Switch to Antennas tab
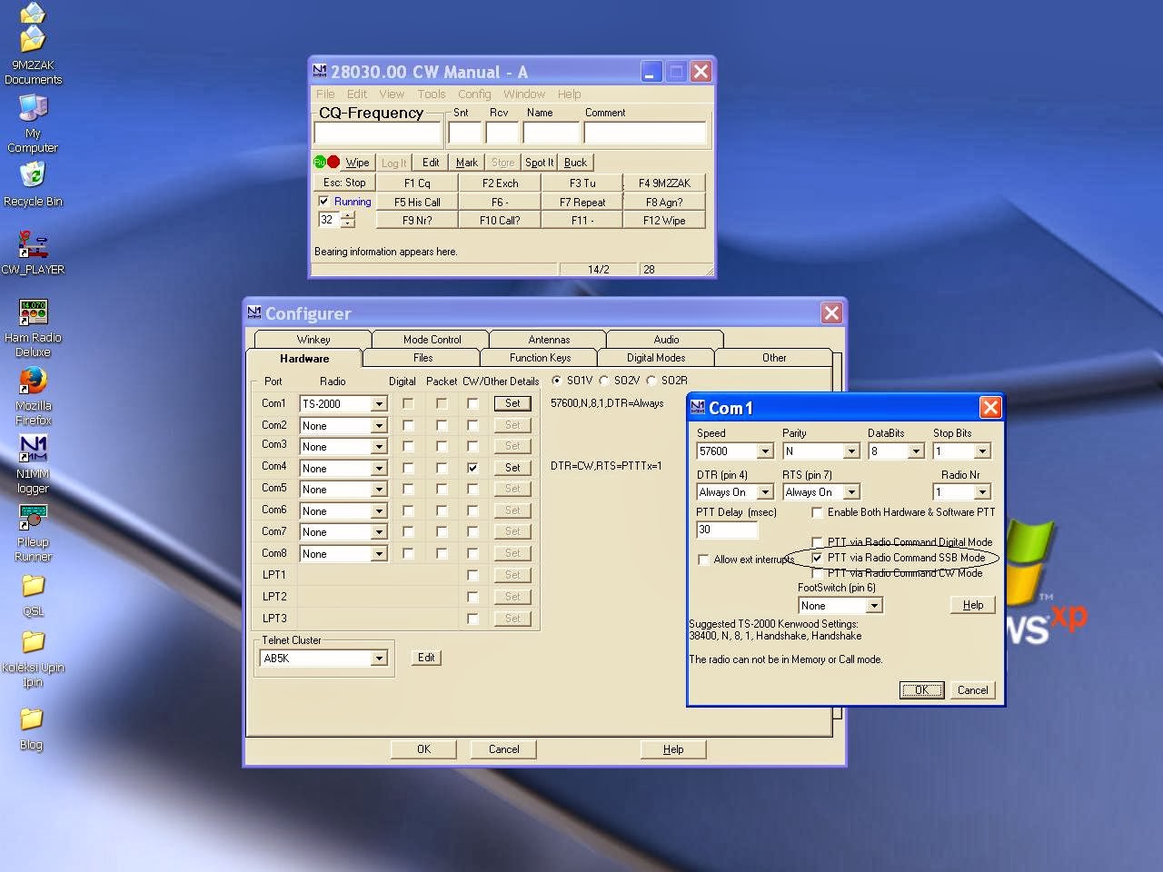Screen dimensions: 1163x872 [x=549, y=339]
